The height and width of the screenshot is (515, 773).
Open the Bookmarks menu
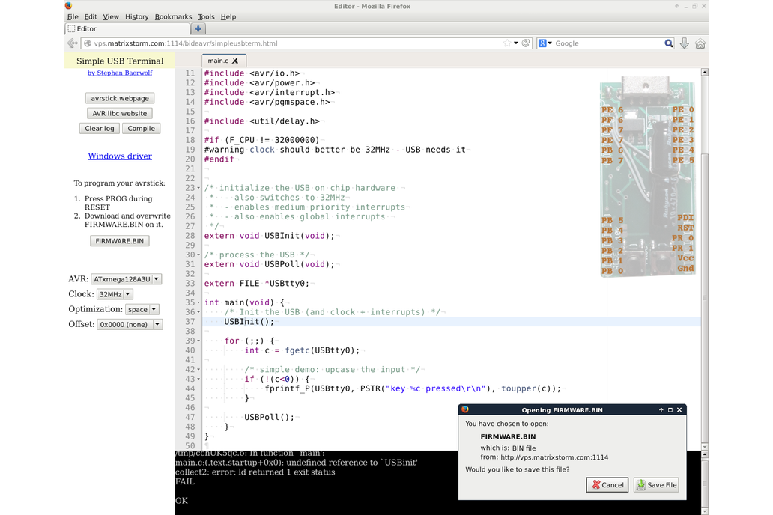173,16
